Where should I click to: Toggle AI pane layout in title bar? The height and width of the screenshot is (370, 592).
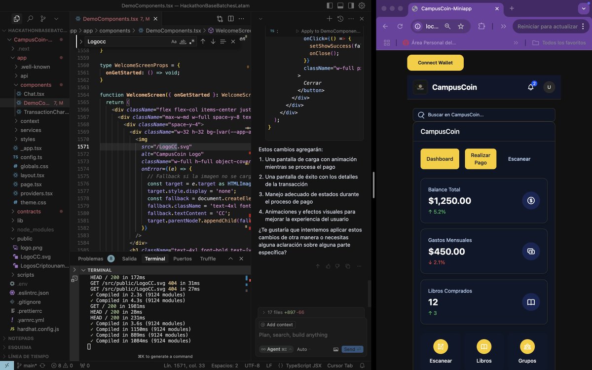pyautogui.click(x=351, y=5)
